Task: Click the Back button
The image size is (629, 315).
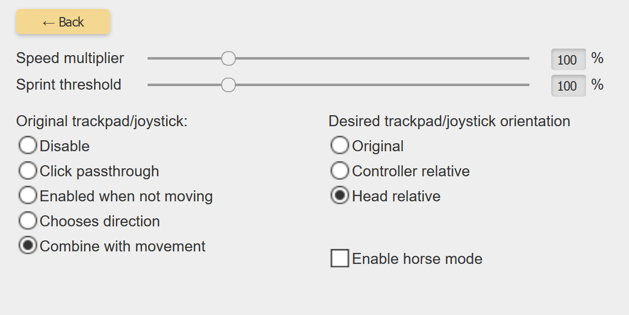Action: [63, 22]
